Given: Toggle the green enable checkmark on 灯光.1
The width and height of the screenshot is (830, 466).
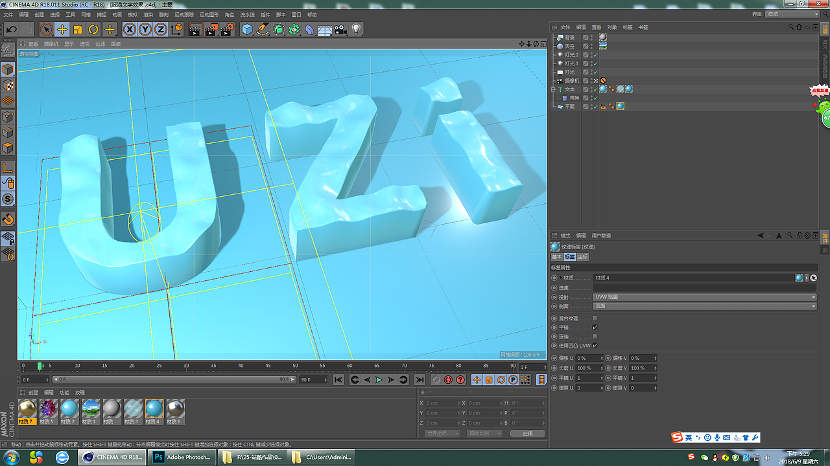Looking at the screenshot, I should pos(595,63).
